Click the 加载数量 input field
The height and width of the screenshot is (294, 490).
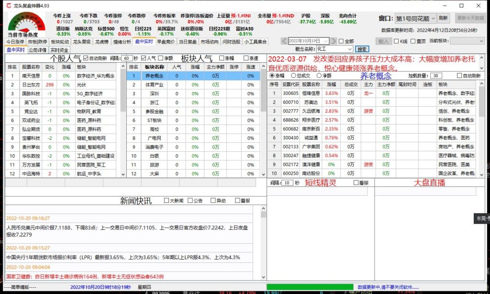436,76
